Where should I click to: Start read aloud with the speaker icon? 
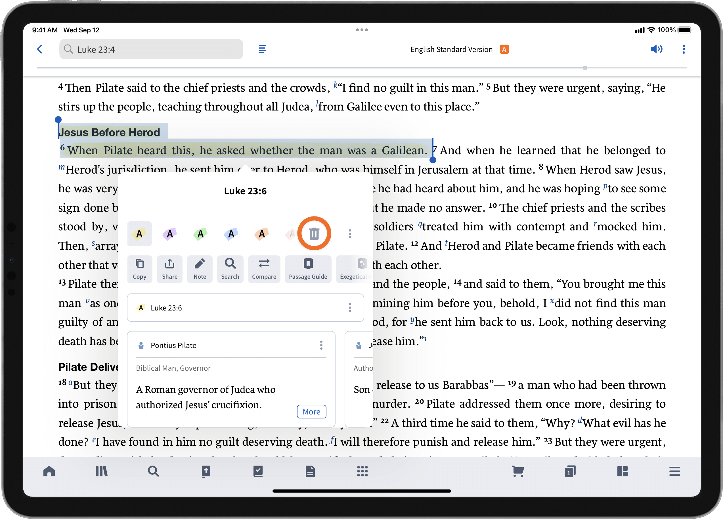(656, 49)
